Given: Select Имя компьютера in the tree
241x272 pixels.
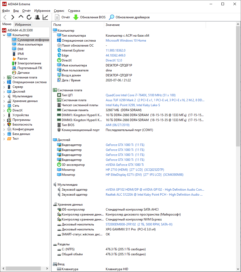Looking at the screenshot, I should (30, 44).
